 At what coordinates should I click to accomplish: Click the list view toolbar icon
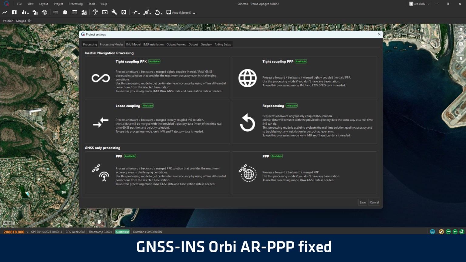click(x=56, y=12)
